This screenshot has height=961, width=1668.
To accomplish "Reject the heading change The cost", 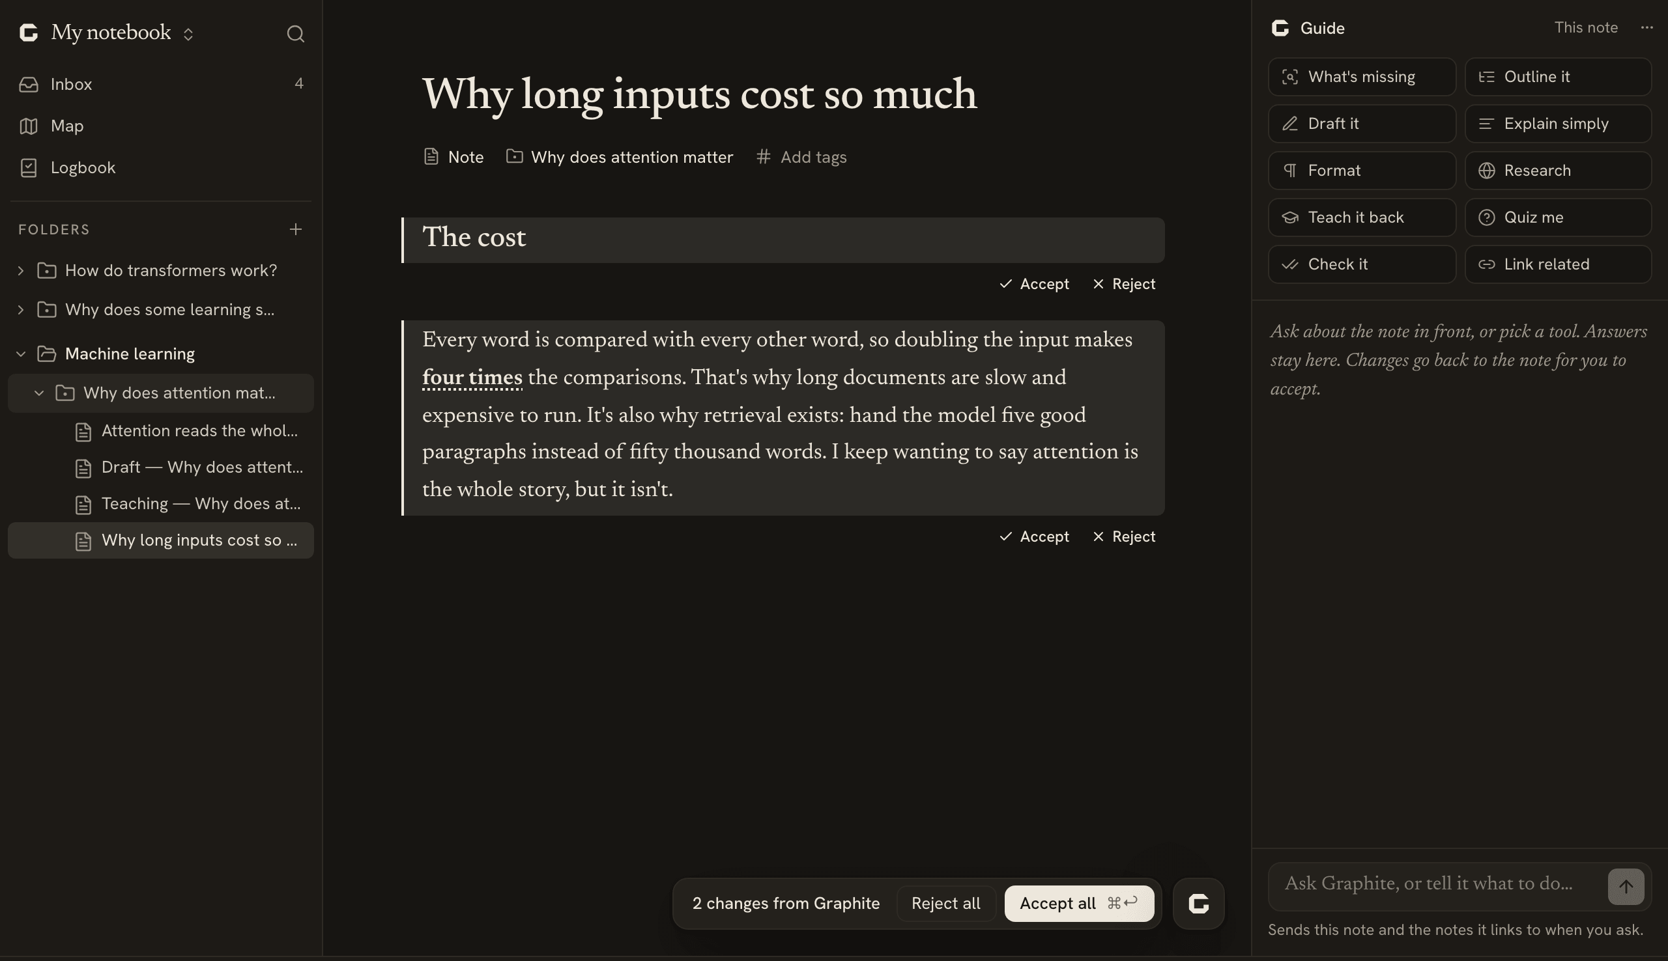I will 1124,284.
